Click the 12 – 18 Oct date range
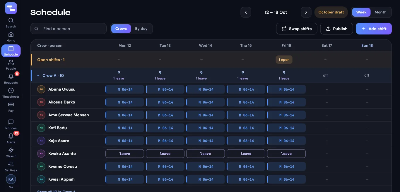 [x=276, y=12]
